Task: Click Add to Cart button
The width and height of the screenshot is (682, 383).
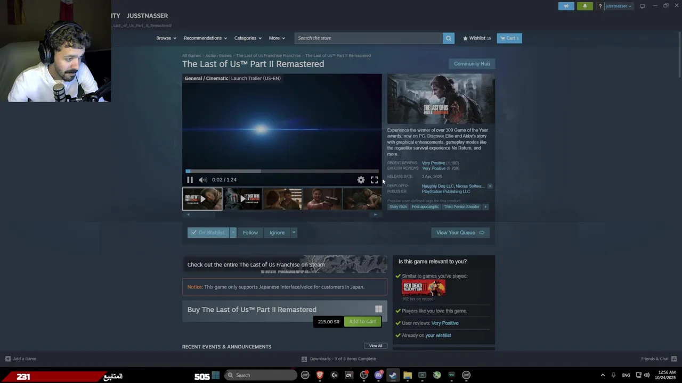Action: [x=362, y=321]
